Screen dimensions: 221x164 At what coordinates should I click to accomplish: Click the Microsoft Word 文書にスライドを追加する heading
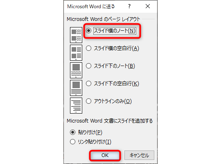pos(110,121)
